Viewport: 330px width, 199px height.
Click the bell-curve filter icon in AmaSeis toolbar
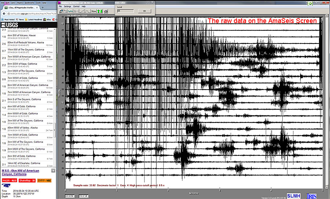coord(88,11)
